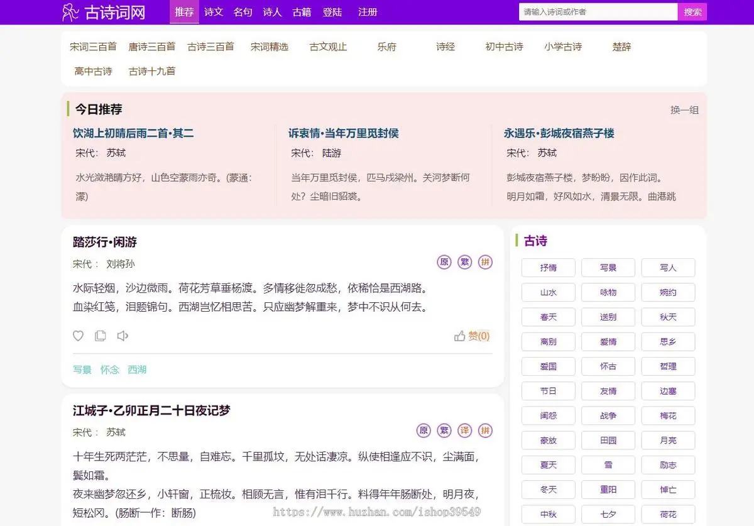
Task: Click 登陆 to sign in
Action: [332, 12]
